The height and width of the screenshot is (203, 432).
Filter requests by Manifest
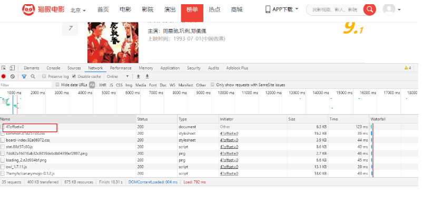click(x=185, y=85)
